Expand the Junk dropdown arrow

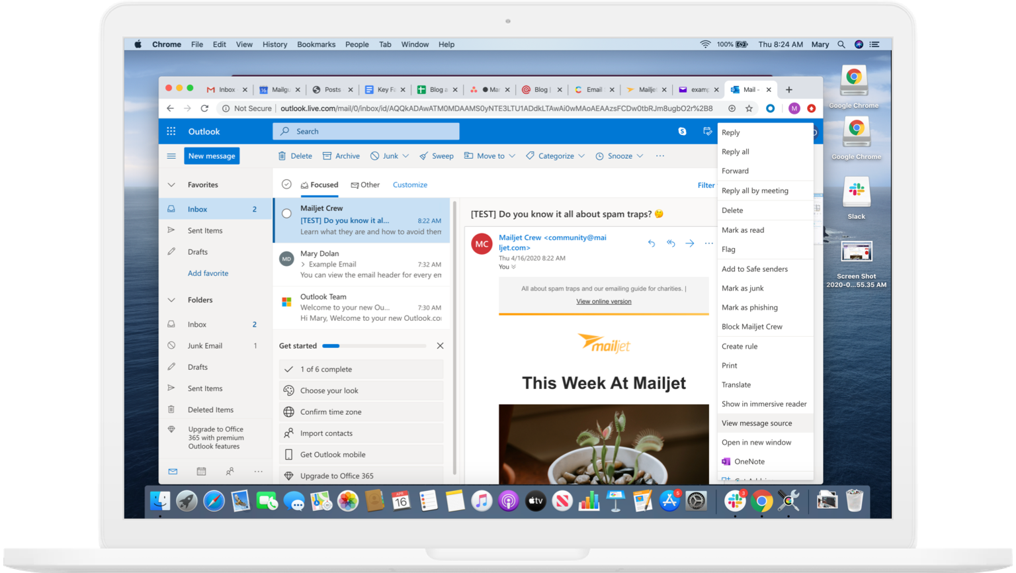[405, 156]
